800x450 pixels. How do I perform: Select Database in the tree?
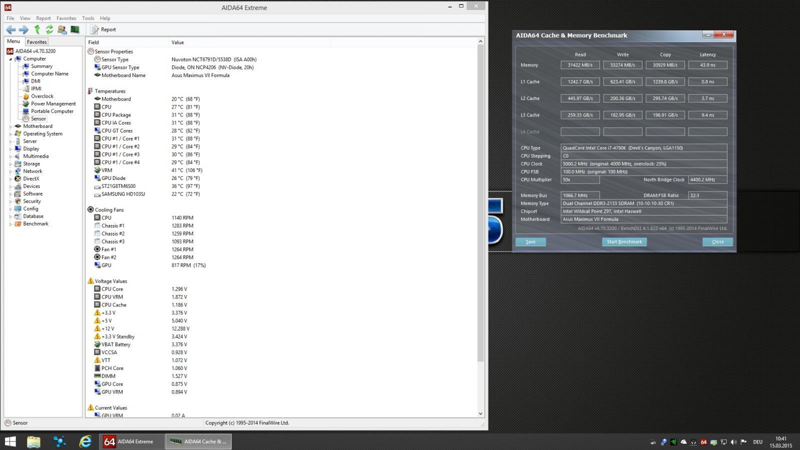point(33,216)
